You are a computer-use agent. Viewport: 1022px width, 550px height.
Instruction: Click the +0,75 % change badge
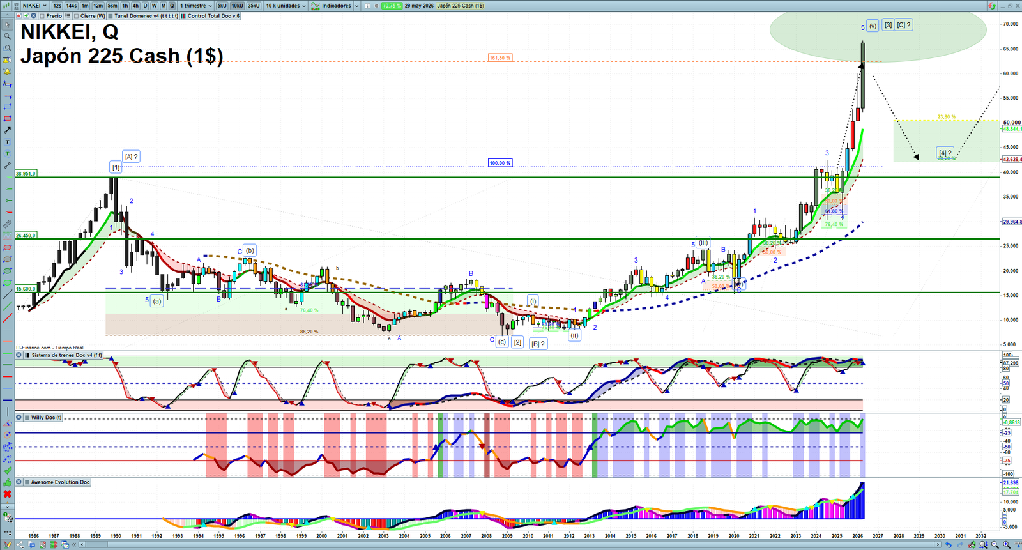coord(392,6)
